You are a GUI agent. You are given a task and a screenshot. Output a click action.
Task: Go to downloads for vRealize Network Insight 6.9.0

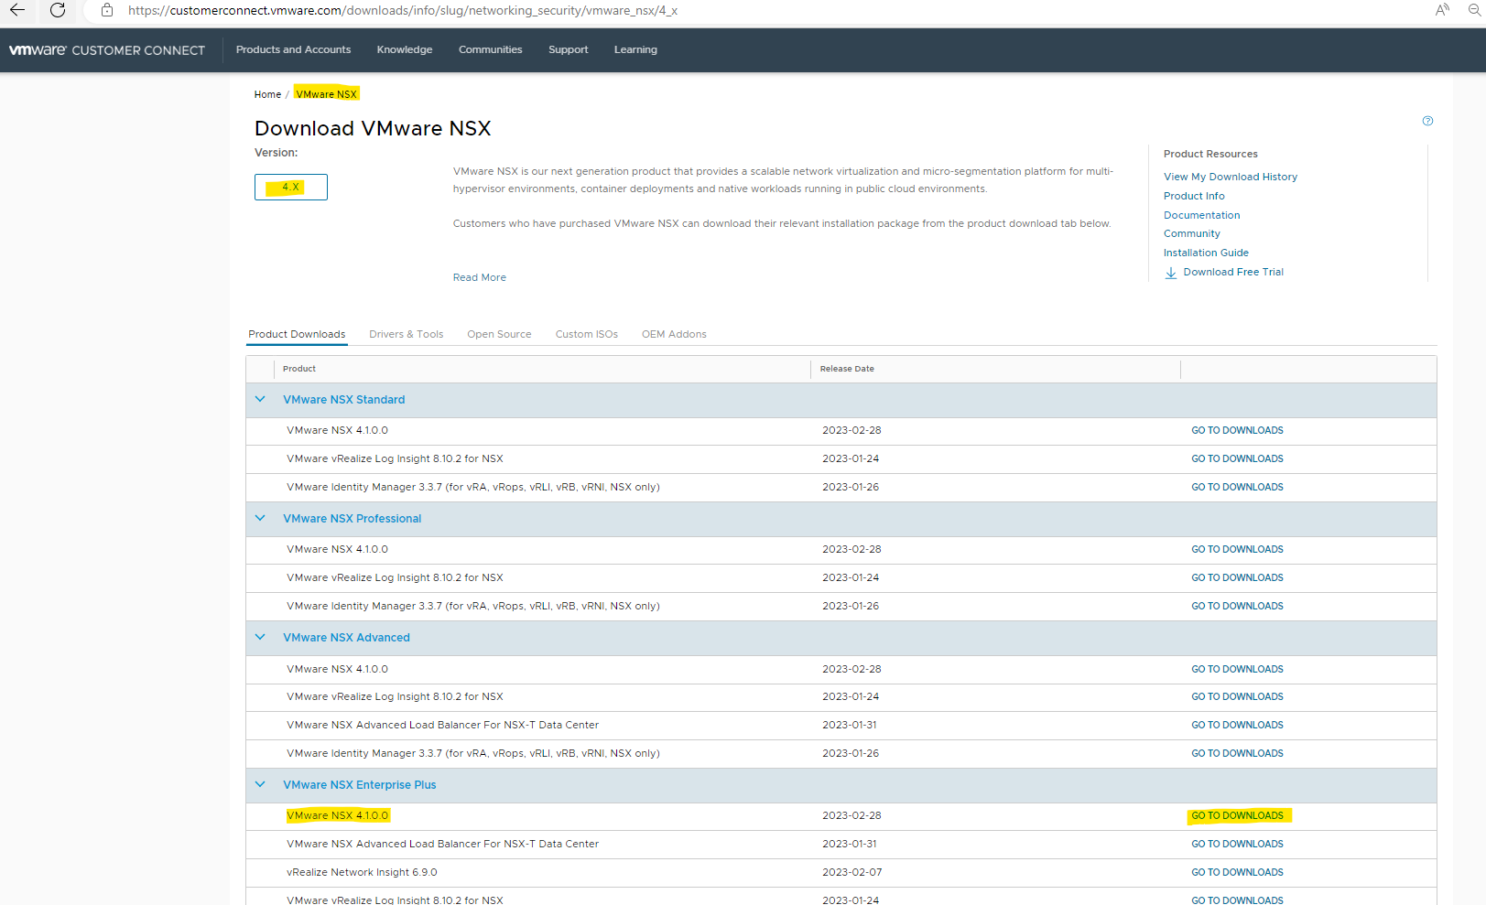pyautogui.click(x=1237, y=873)
